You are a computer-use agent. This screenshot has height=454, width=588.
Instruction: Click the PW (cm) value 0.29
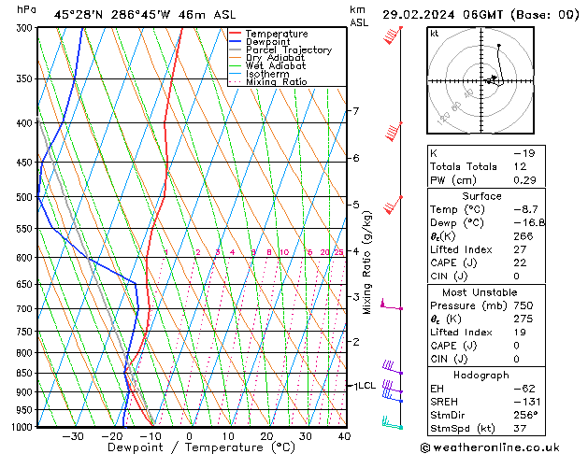(x=524, y=180)
